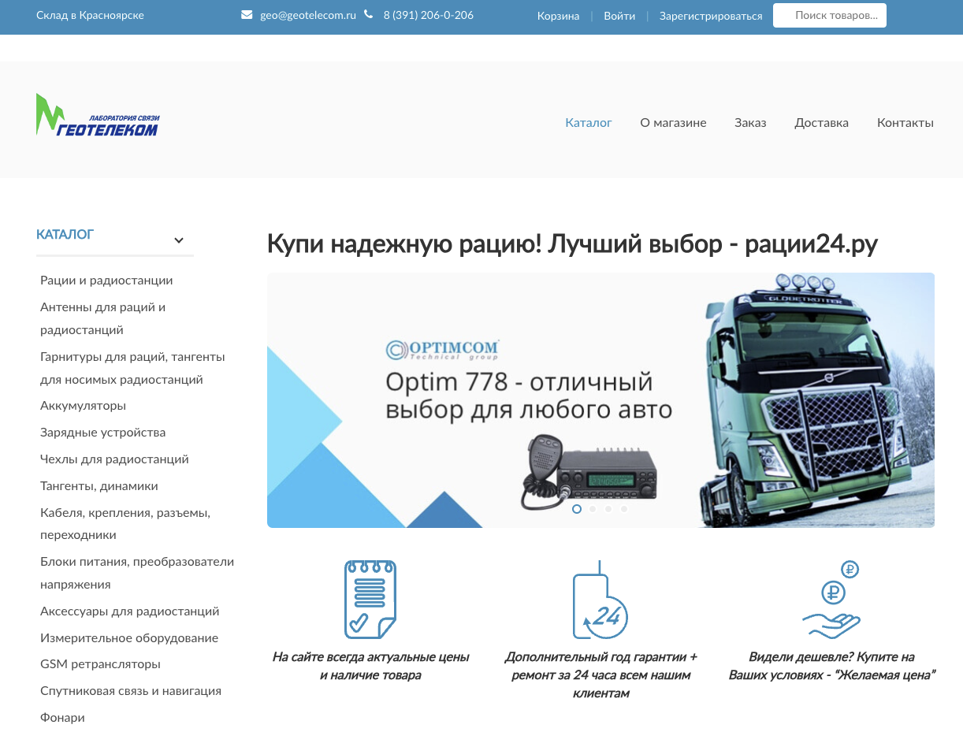Open the Каталог menu item
The width and height of the screenshot is (963, 732).
tap(589, 123)
